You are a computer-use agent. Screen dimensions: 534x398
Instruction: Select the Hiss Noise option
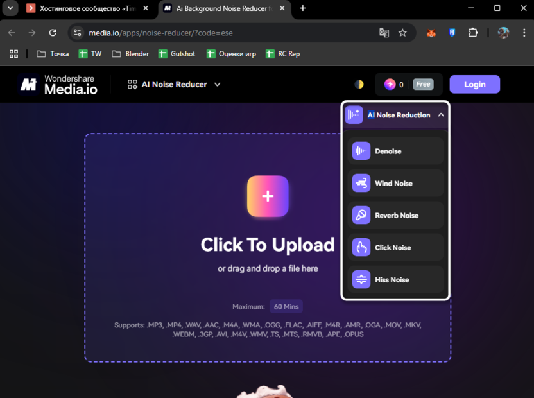(x=396, y=280)
